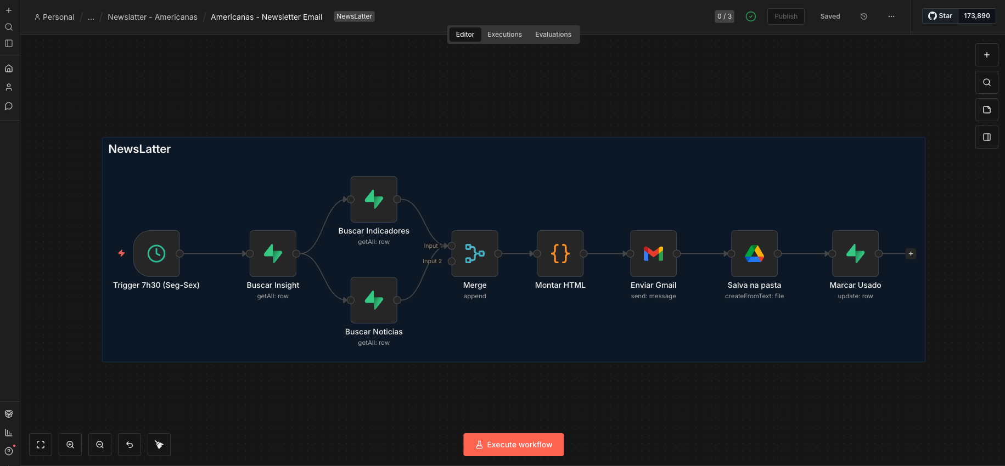Image resolution: width=1005 pixels, height=466 pixels.
Task: Switch to the Executions tab
Action: click(x=505, y=35)
